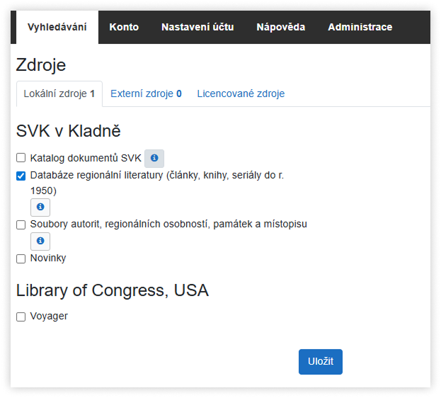Open the Konto menu
Screen dimensions: 441x398
[124, 28]
